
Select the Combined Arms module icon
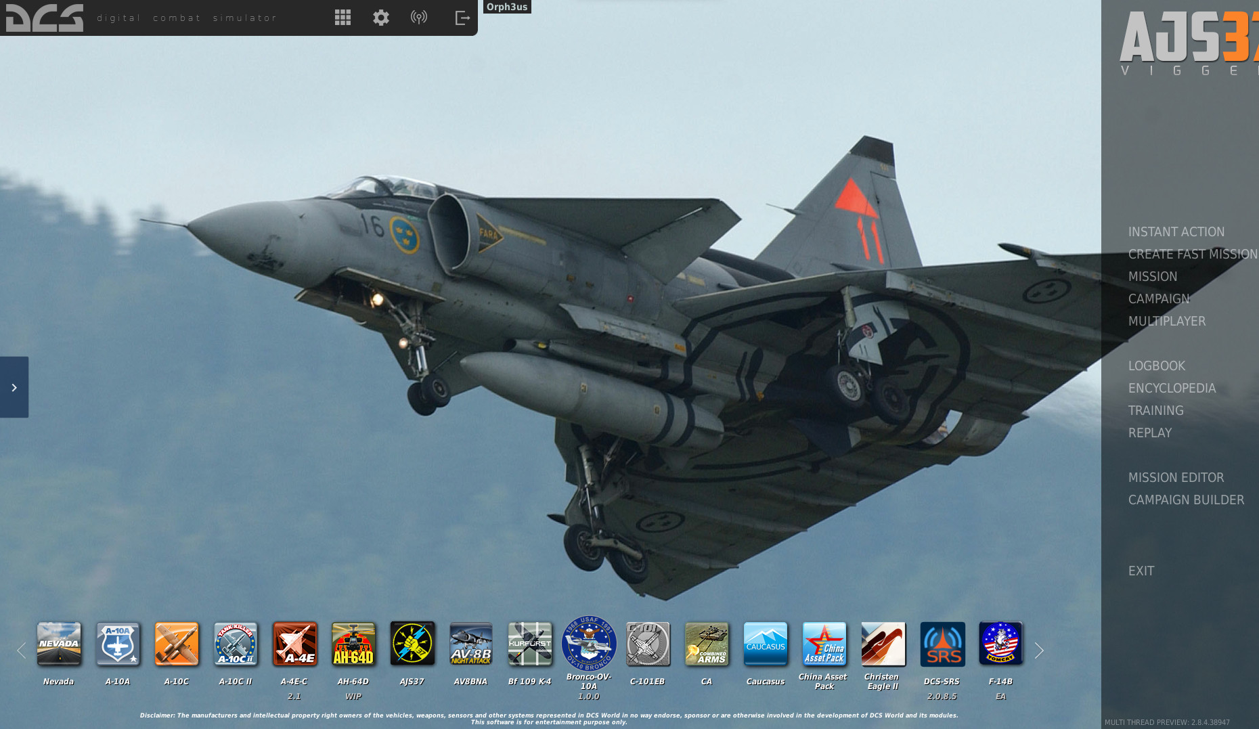(x=707, y=644)
